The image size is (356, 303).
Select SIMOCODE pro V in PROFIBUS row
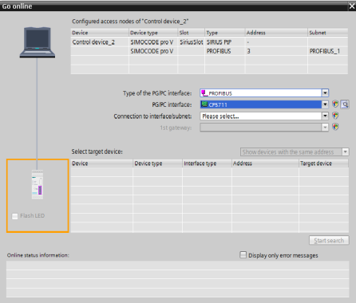click(x=153, y=51)
